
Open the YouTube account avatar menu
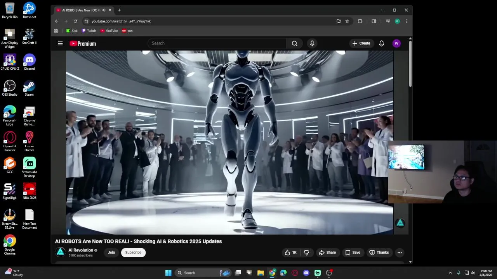pyautogui.click(x=396, y=43)
